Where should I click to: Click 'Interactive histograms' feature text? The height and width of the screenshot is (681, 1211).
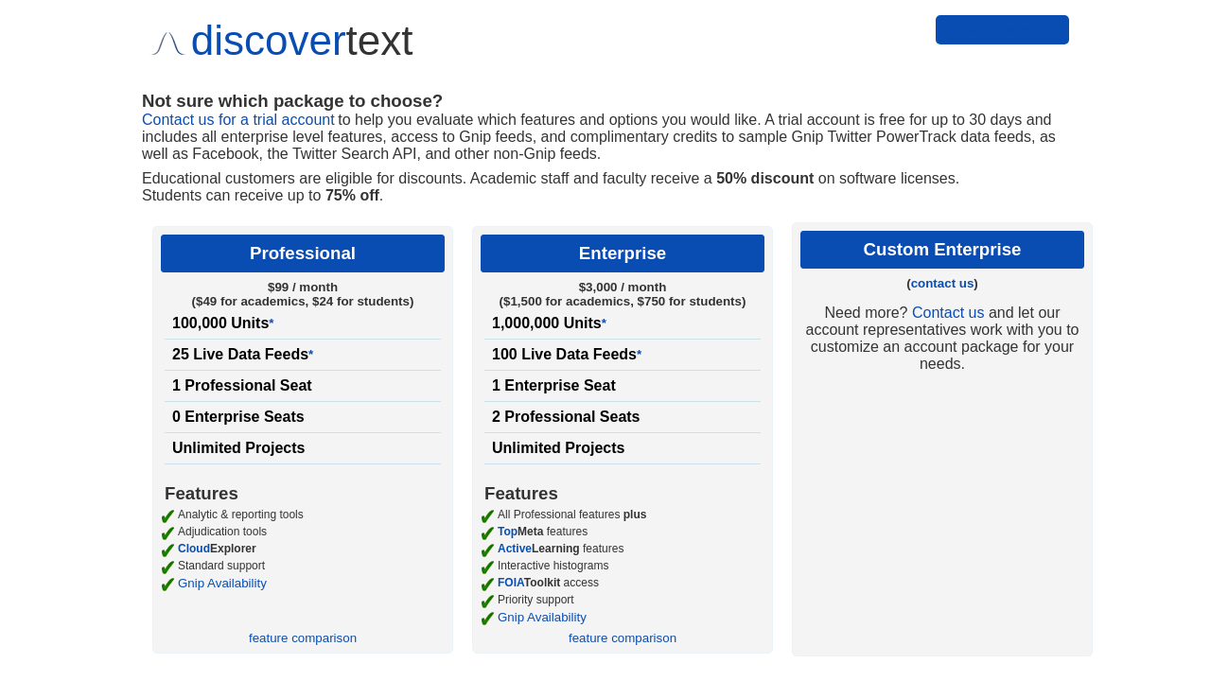tap(553, 566)
